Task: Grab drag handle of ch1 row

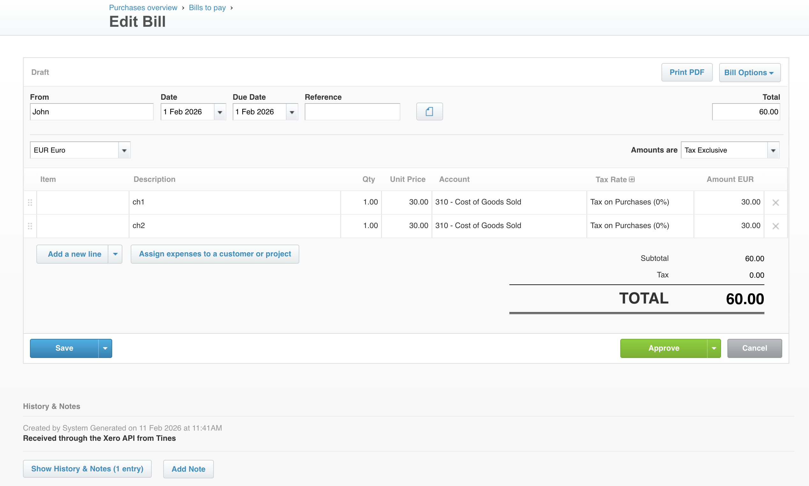Action: pyautogui.click(x=30, y=202)
